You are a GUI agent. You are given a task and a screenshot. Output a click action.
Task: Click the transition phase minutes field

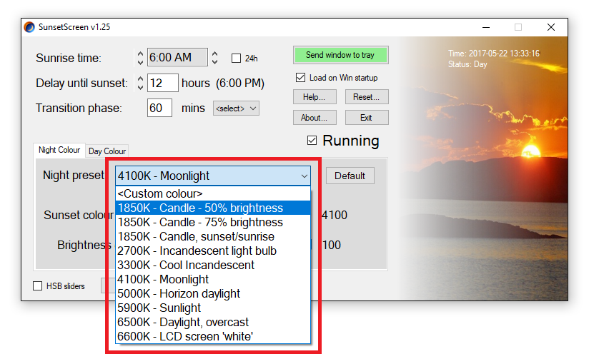point(159,108)
